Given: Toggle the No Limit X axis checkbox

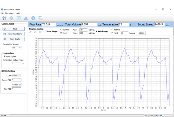Looking at the screenshot, I should coord(112,30).
